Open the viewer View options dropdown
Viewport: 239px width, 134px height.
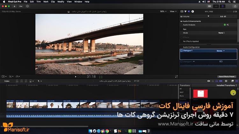tap(173, 11)
